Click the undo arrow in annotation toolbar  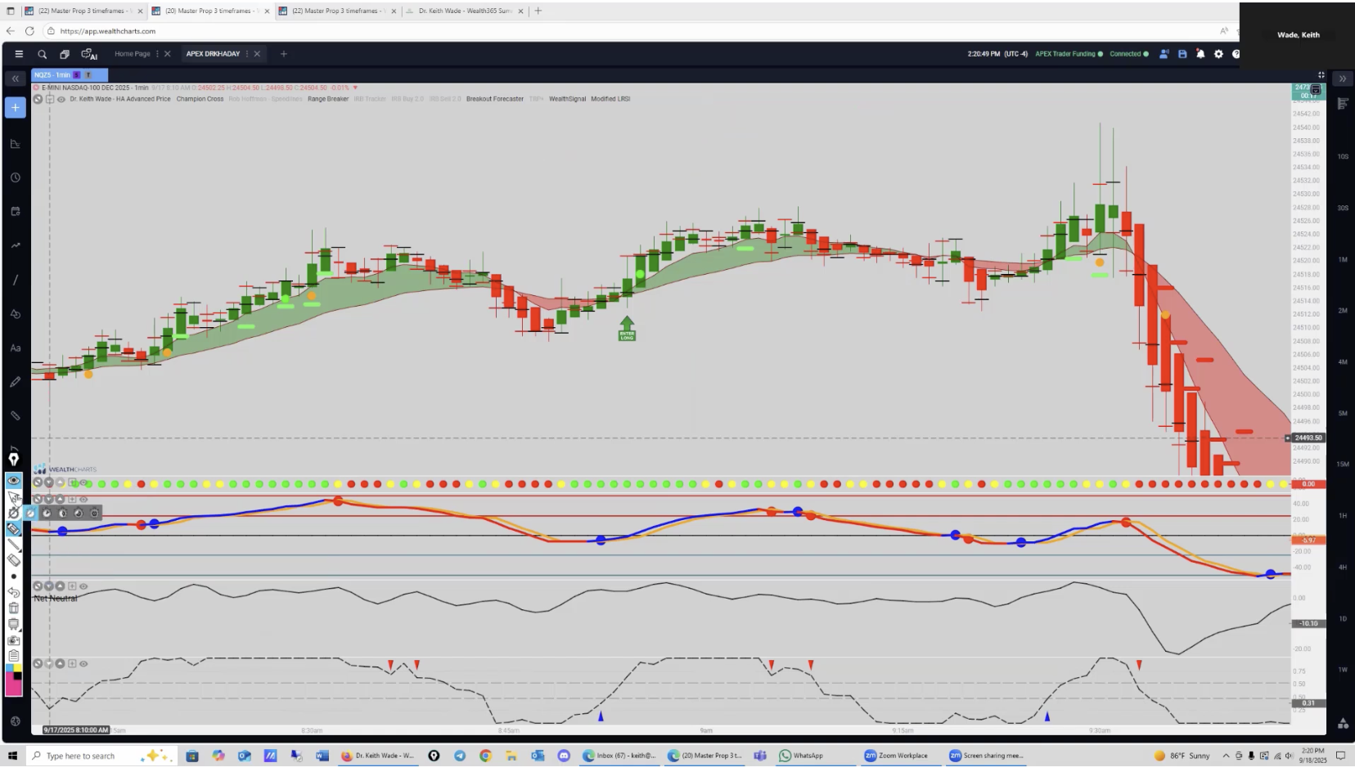(x=14, y=591)
